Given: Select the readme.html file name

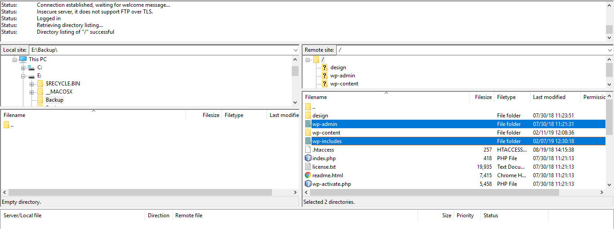Looking at the screenshot, I should coord(328,175).
